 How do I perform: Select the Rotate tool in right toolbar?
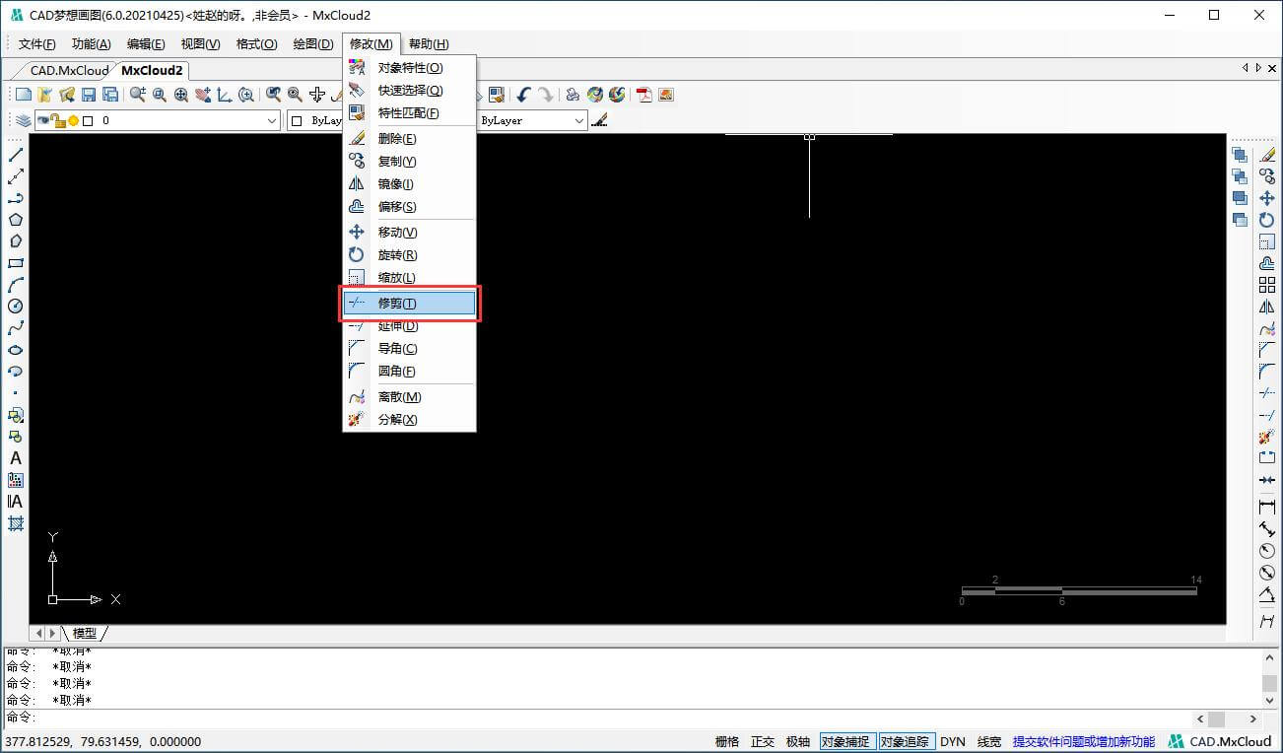(x=1267, y=220)
